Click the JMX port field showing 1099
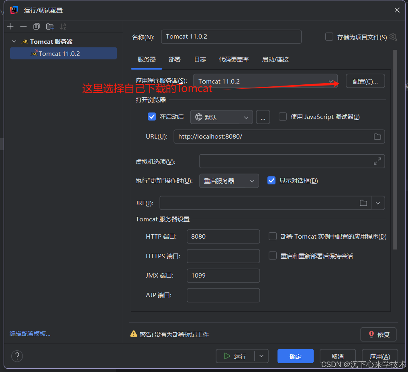This screenshot has width=408, height=372. [x=223, y=276]
